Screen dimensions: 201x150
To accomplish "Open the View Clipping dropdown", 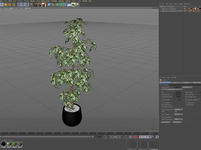I will point(178,114).
